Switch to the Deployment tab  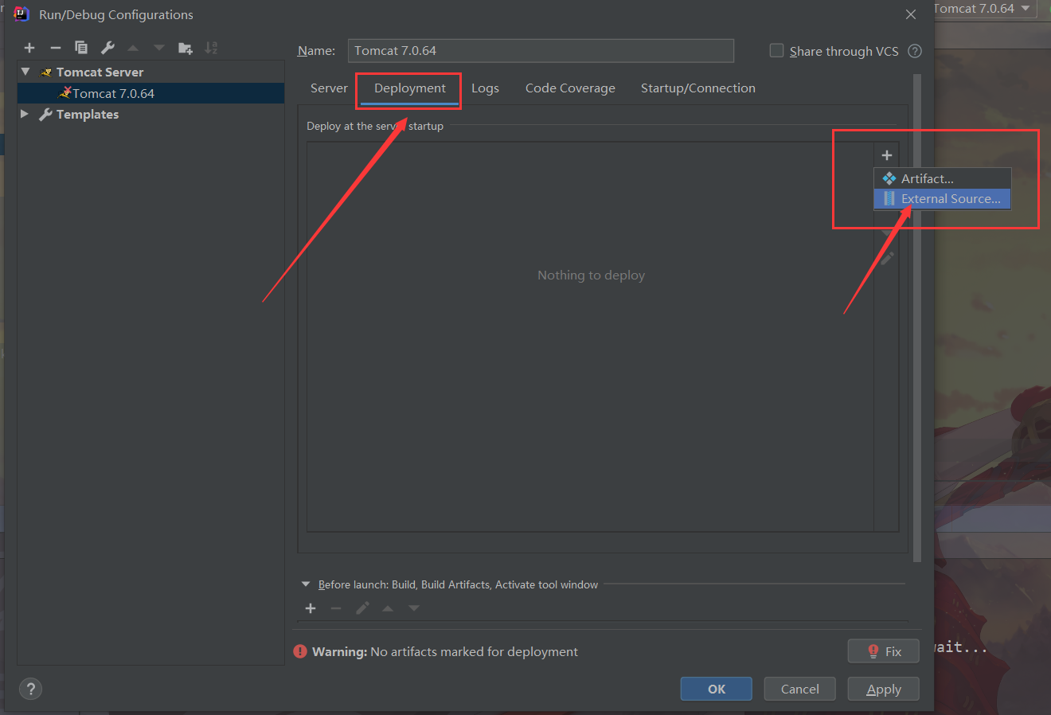410,88
